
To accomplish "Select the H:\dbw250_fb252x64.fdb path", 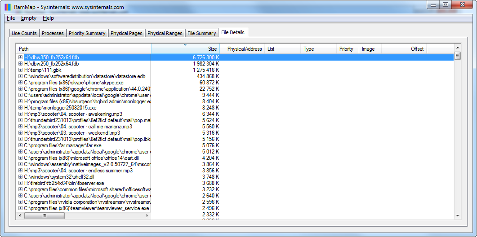I will (x=51, y=63).
